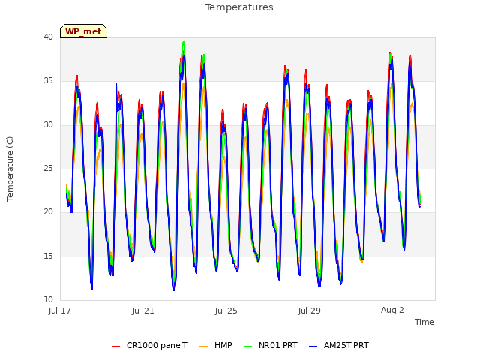Click the Jul 17 x-axis label
This screenshot has width=480, height=360.
pyautogui.click(x=60, y=310)
